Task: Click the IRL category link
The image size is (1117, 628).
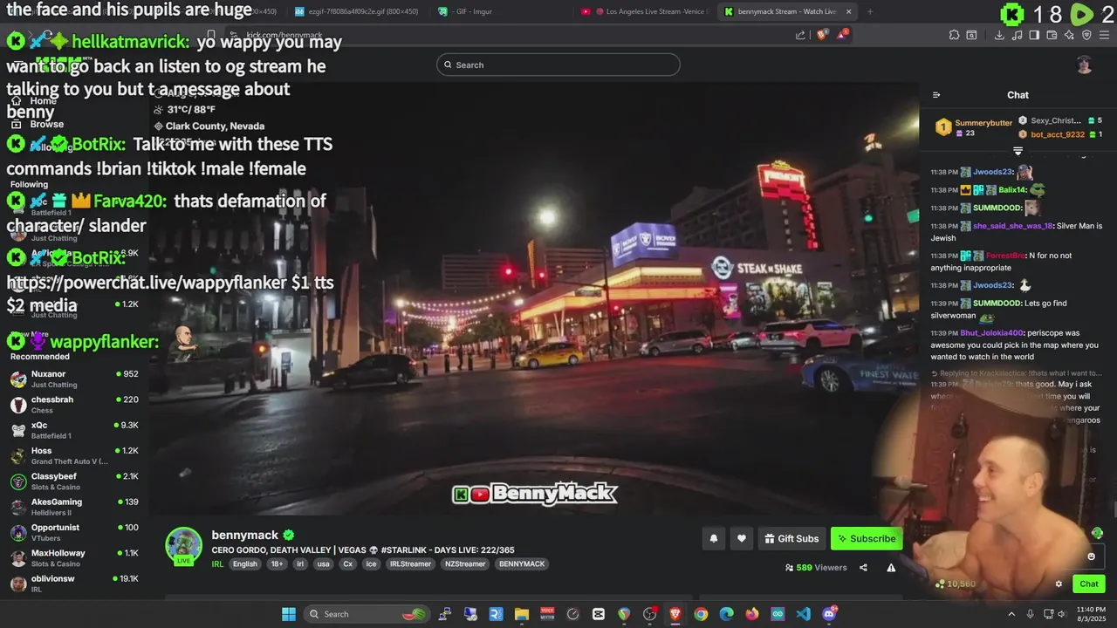Action: 217,564
